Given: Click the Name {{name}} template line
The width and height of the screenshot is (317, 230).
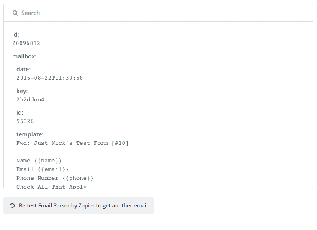Looking at the screenshot, I should pos(39,161).
